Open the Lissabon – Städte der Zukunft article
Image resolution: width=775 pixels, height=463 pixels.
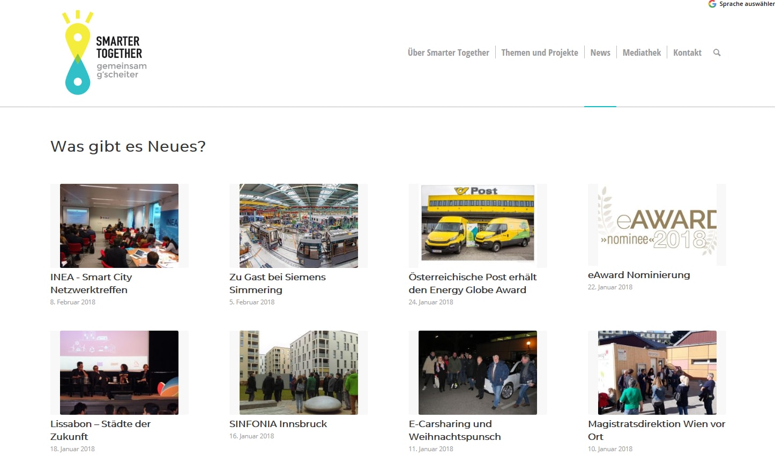click(101, 430)
